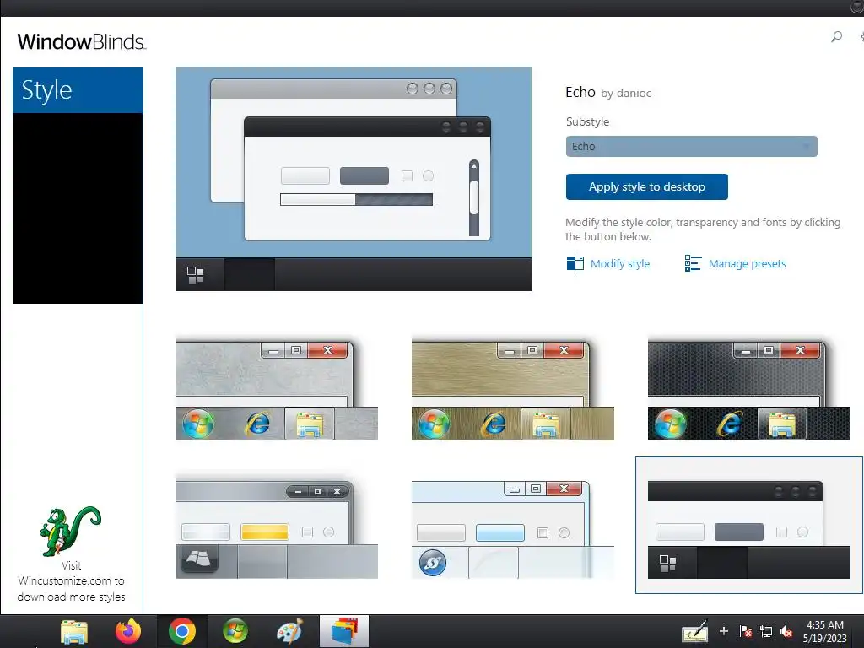Click the muted volume tray icon
The height and width of the screenshot is (648, 864).
pos(786,631)
